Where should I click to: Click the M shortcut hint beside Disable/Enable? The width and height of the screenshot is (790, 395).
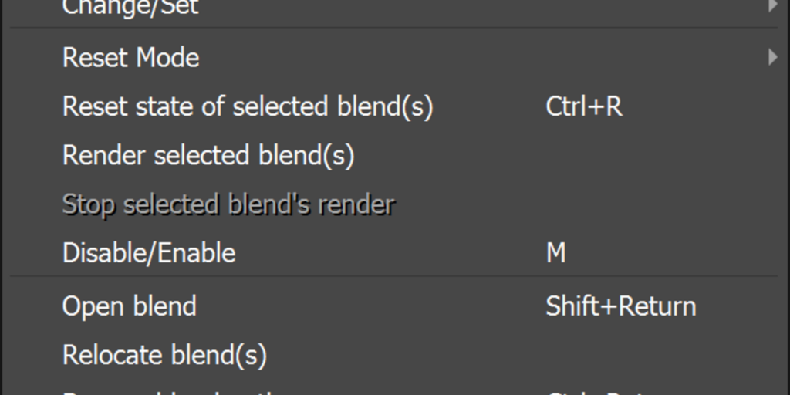tap(555, 253)
